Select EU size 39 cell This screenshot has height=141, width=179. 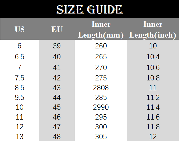[57, 46]
